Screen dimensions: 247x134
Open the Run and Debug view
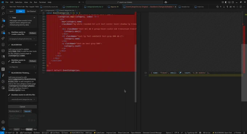[3, 26]
